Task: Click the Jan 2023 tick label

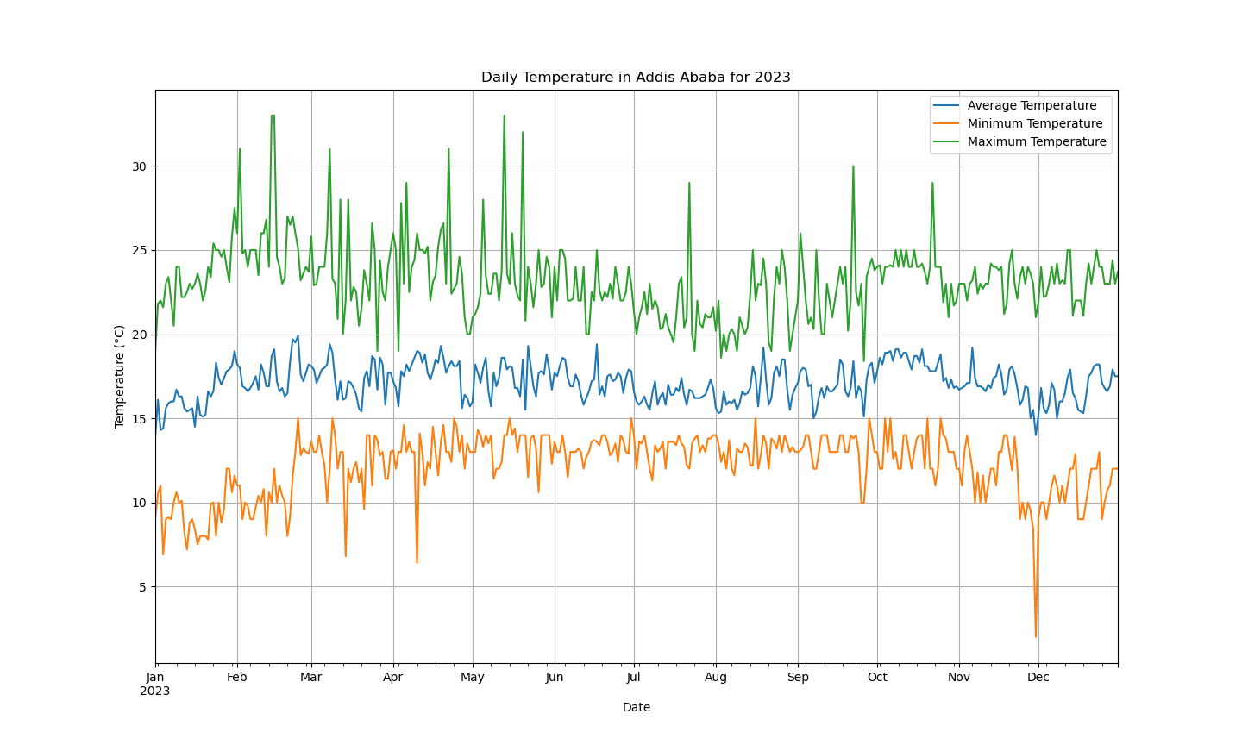Action: 156,684
